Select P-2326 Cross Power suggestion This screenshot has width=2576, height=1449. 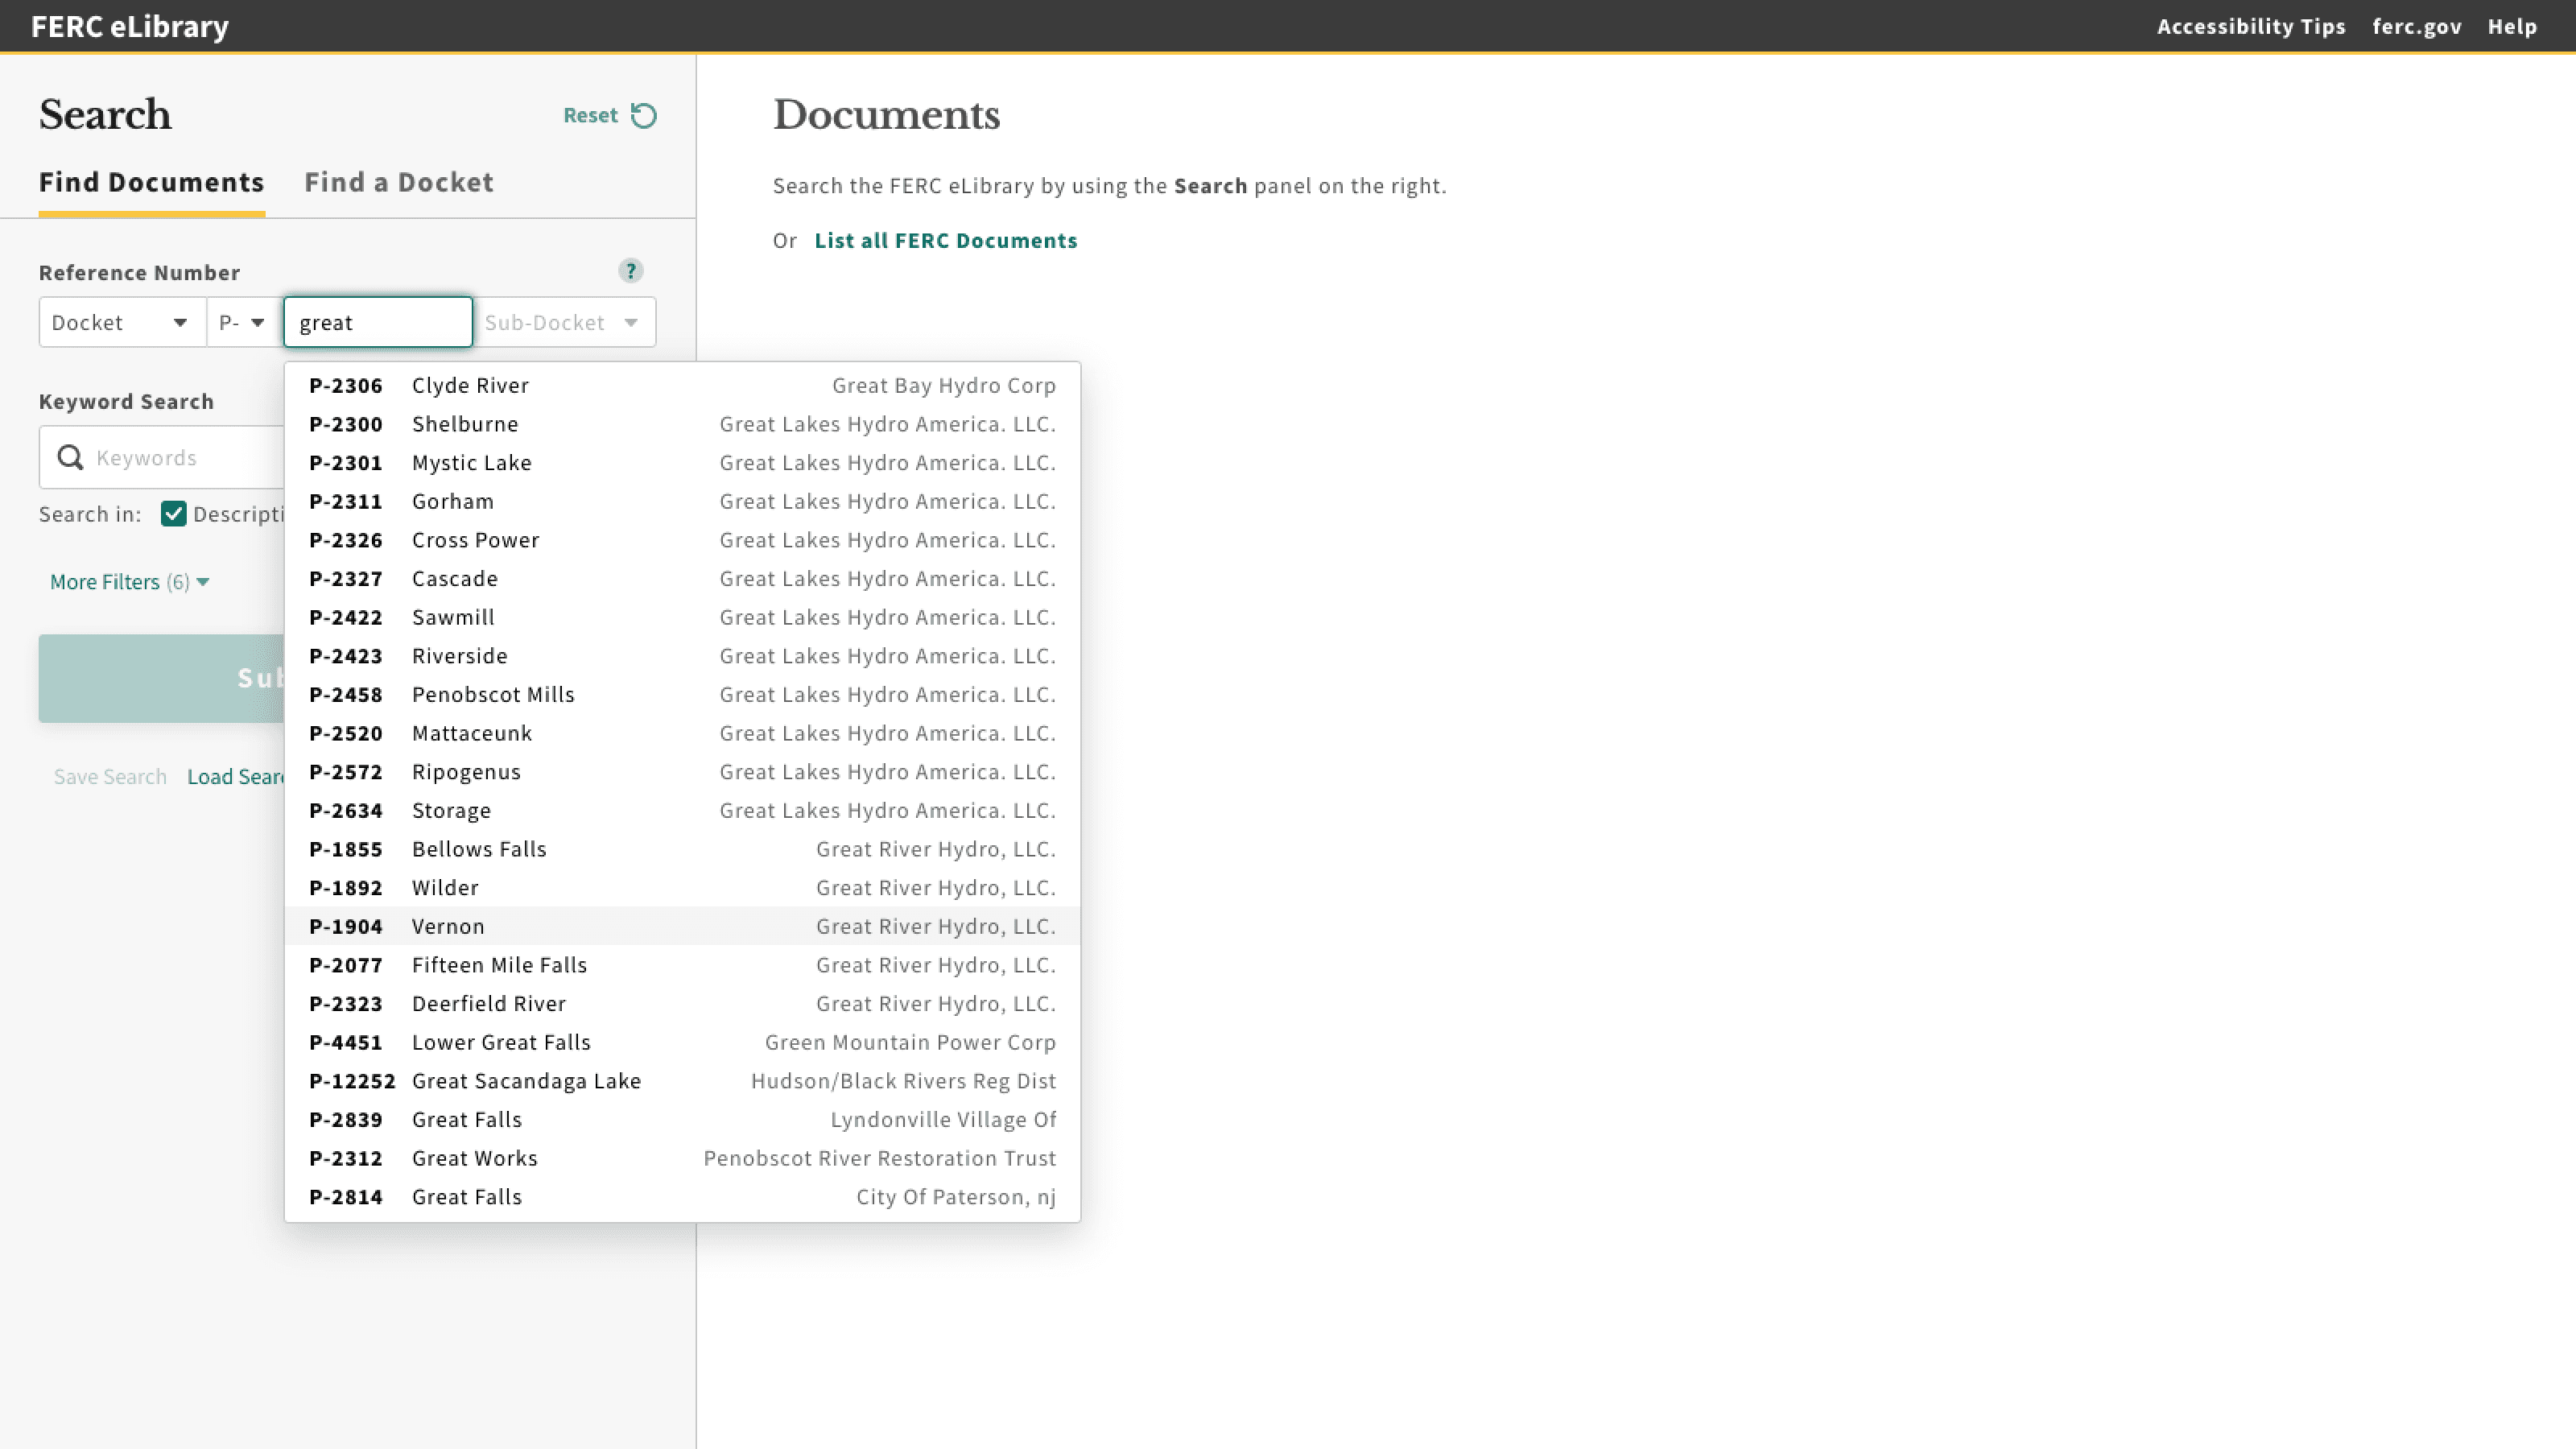coord(682,540)
